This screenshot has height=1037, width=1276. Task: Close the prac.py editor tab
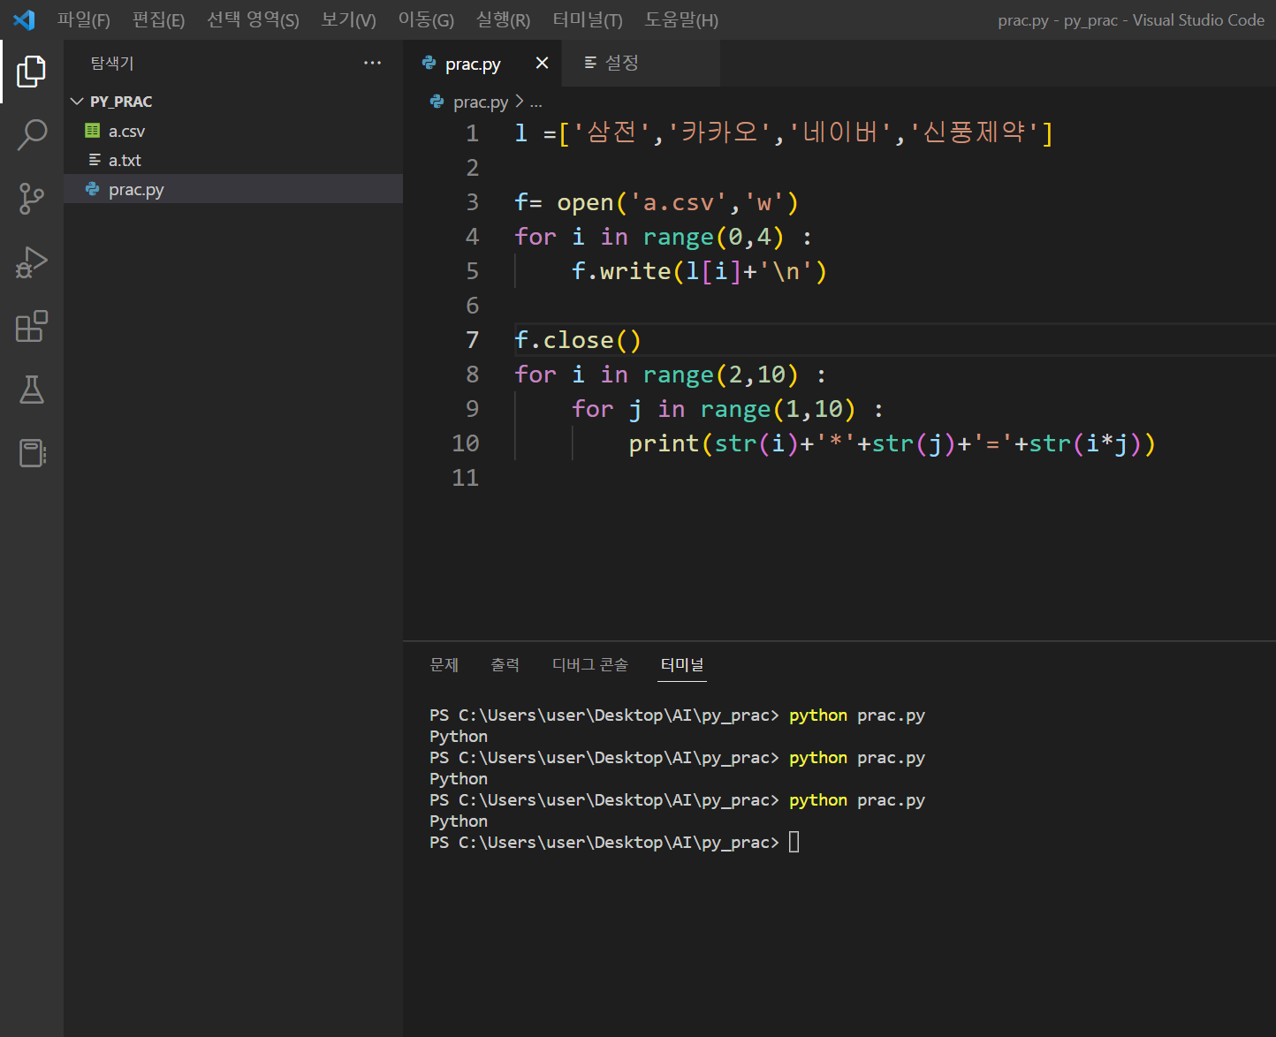[543, 63]
